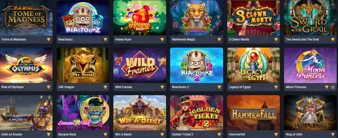Click the trophy icon next to Reactoonz
Screen dimensions: 338x138
(x=105, y=39)
